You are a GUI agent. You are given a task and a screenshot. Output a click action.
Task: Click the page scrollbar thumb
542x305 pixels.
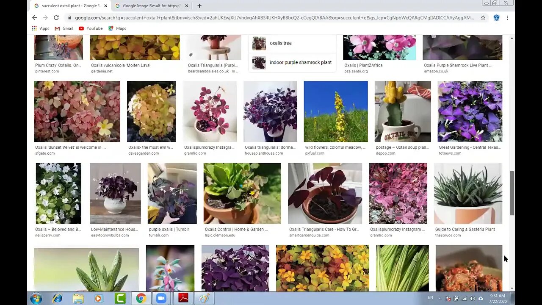[x=512, y=193]
